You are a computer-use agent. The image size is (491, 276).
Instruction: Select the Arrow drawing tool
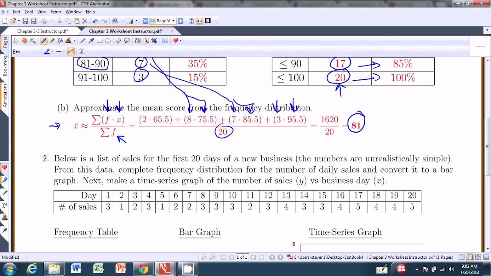click(x=91, y=41)
